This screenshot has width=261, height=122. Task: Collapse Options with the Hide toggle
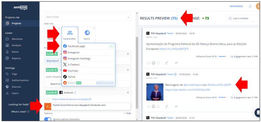pyautogui.click(x=127, y=113)
